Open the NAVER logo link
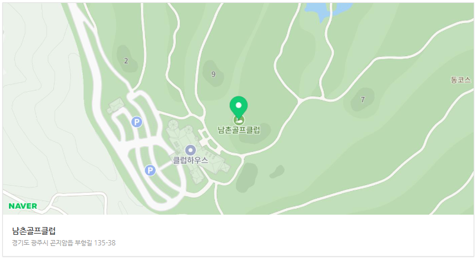 [22, 206]
